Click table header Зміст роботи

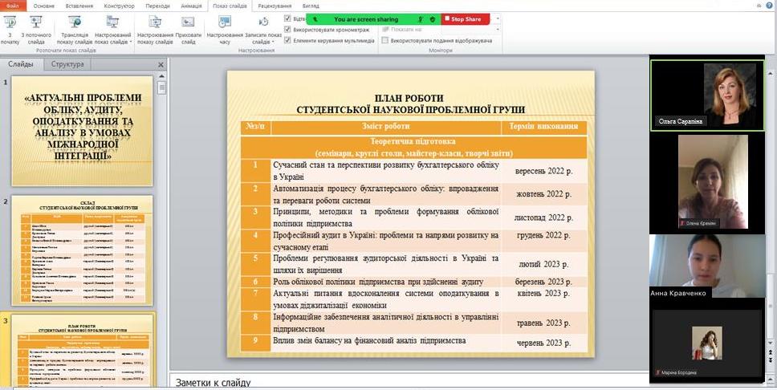coord(385,126)
